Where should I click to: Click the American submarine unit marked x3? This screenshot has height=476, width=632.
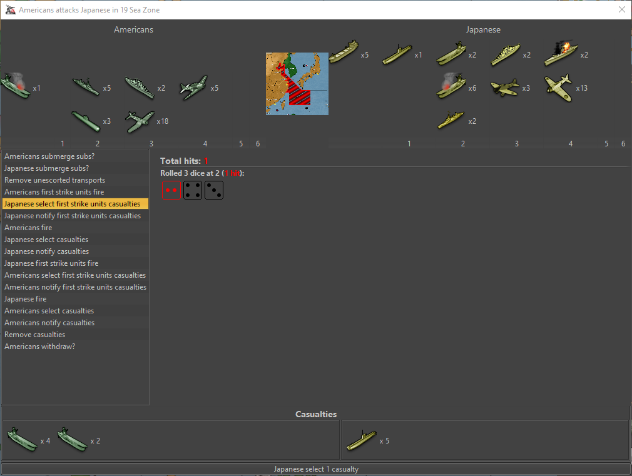click(86, 121)
